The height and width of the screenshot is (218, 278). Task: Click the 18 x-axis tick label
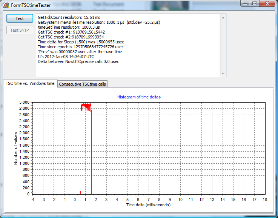coord(265,200)
